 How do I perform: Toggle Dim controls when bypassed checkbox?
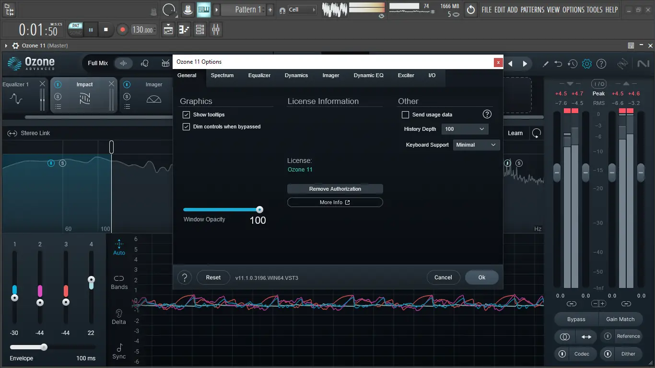click(187, 126)
